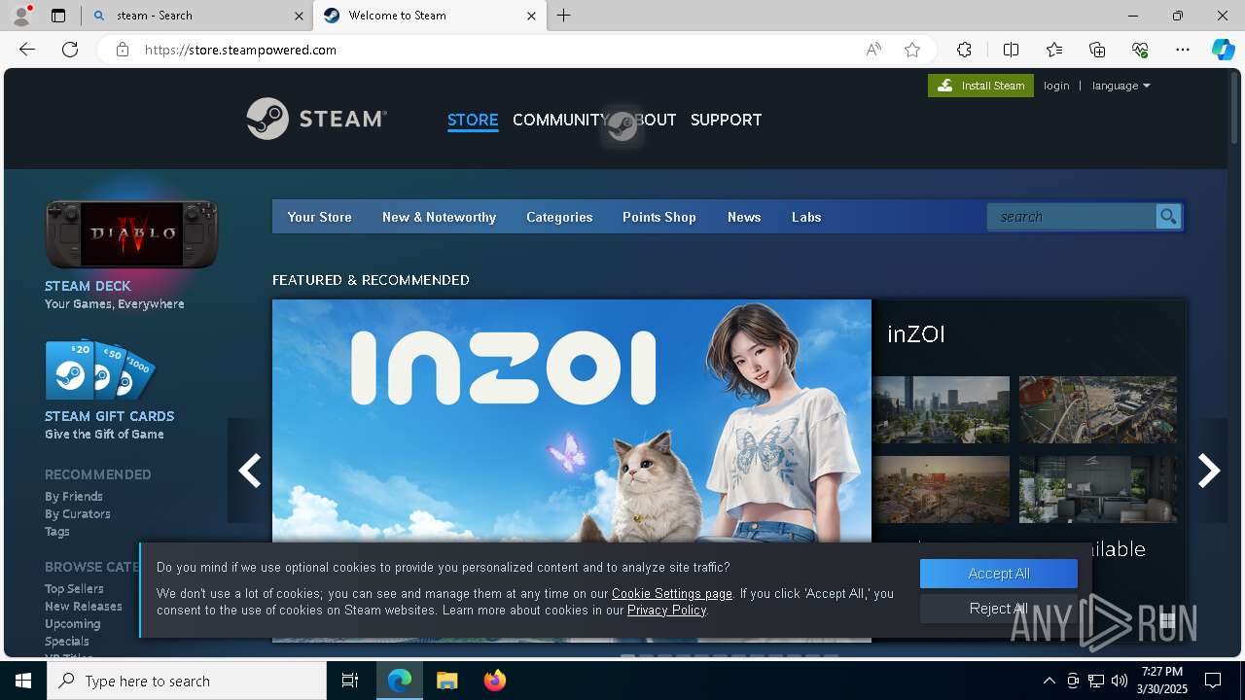Open a new tab with plus icon
Image resolution: width=1245 pixels, height=700 pixels.
point(564,16)
